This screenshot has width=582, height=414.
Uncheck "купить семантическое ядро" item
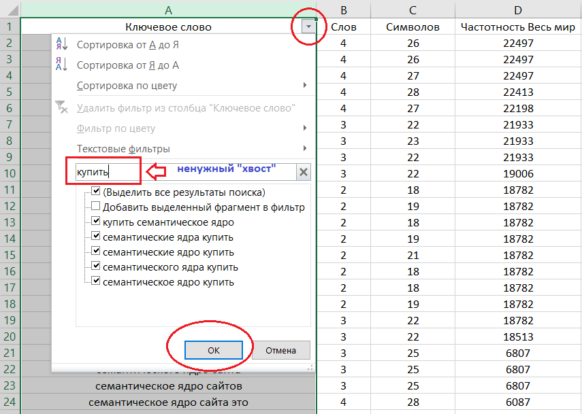tap(96, 221)
